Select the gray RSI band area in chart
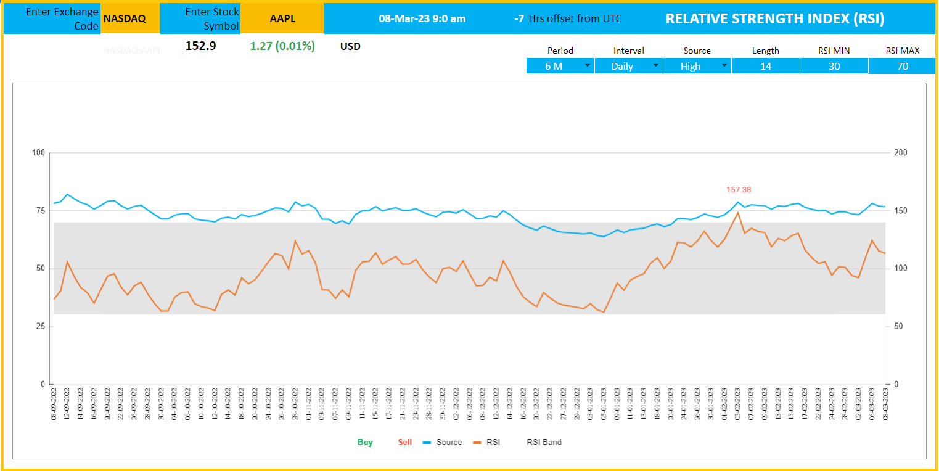 tap(470, 268)
